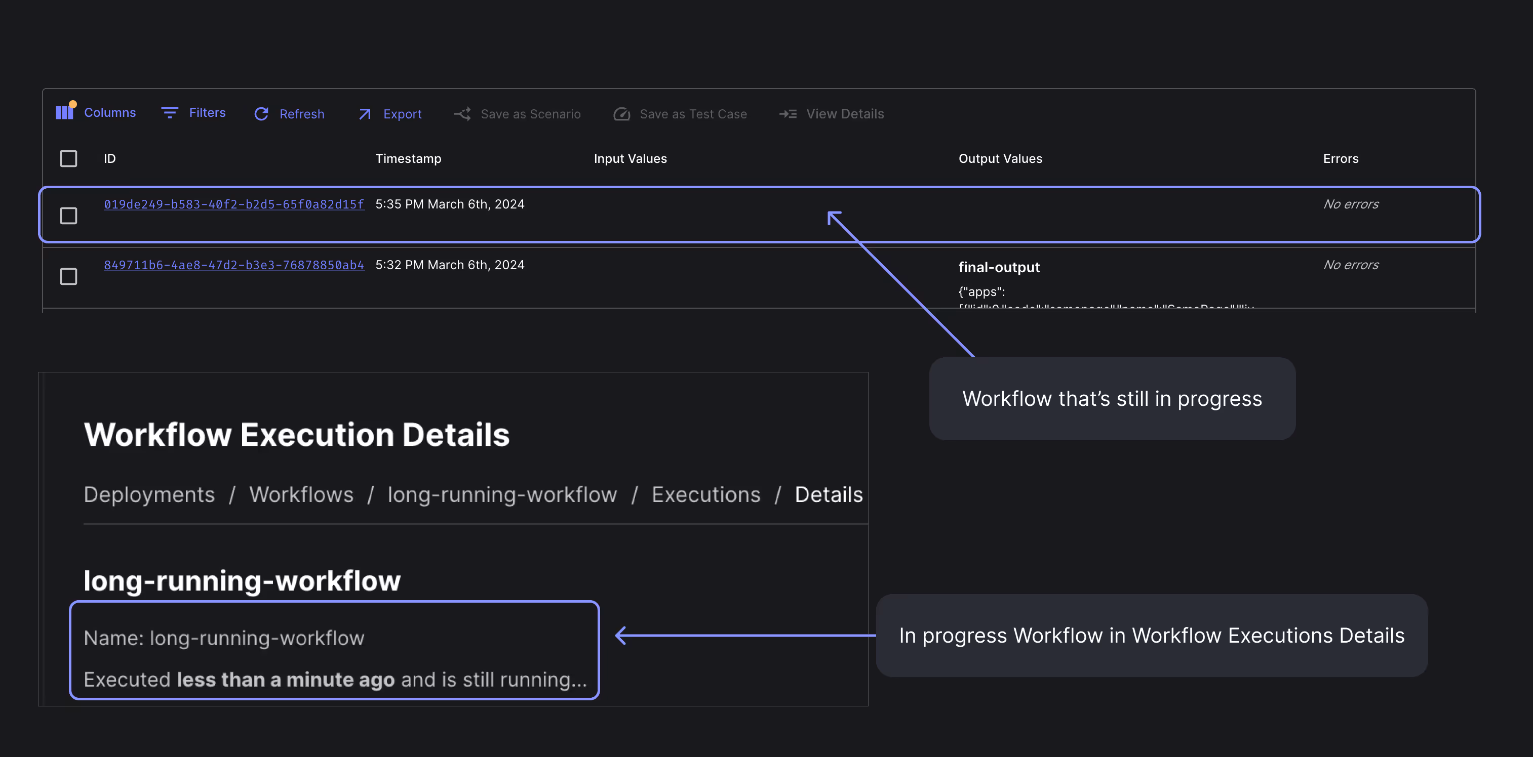Click the View Details arrow icon

point(788,113)
